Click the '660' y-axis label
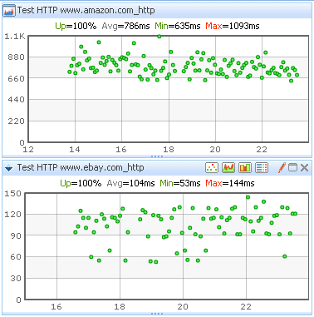314x317 pixels. coord(16,79)
